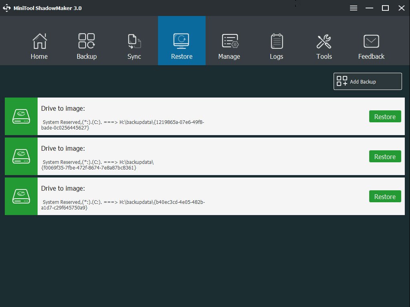Maximize the ShadowMaker window
Screen dimensions: 410x307
[x=385, y=8]
